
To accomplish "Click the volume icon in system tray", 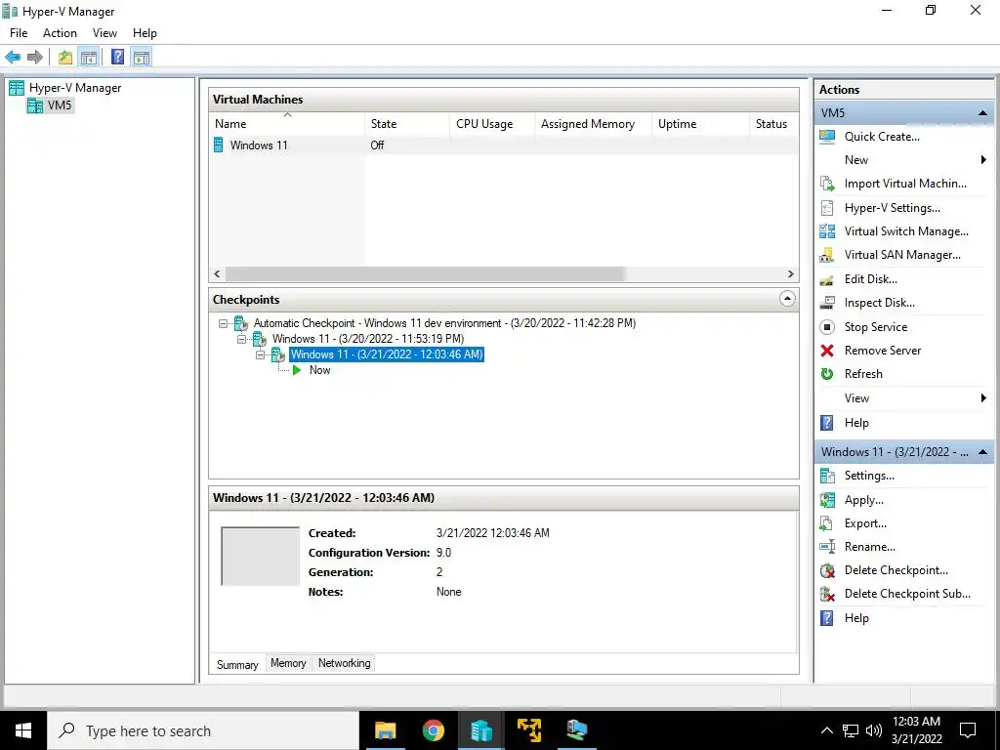I will coord(874,730).
